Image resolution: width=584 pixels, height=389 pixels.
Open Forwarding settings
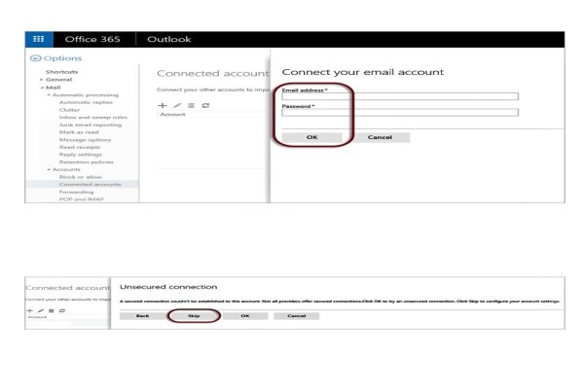76,193
